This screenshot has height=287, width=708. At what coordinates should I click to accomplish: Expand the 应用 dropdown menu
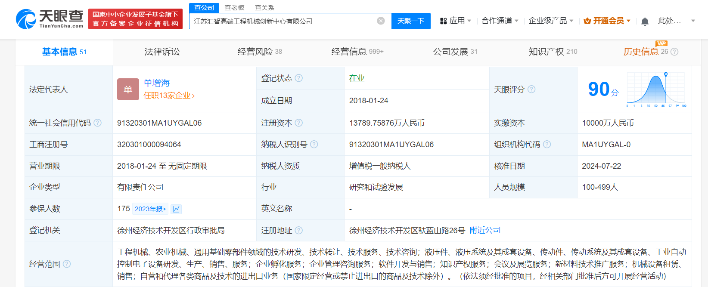pos(456,21)
